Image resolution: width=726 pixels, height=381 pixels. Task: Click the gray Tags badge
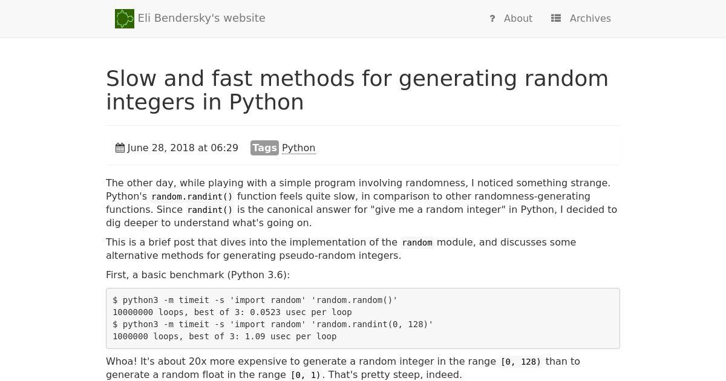264,148
